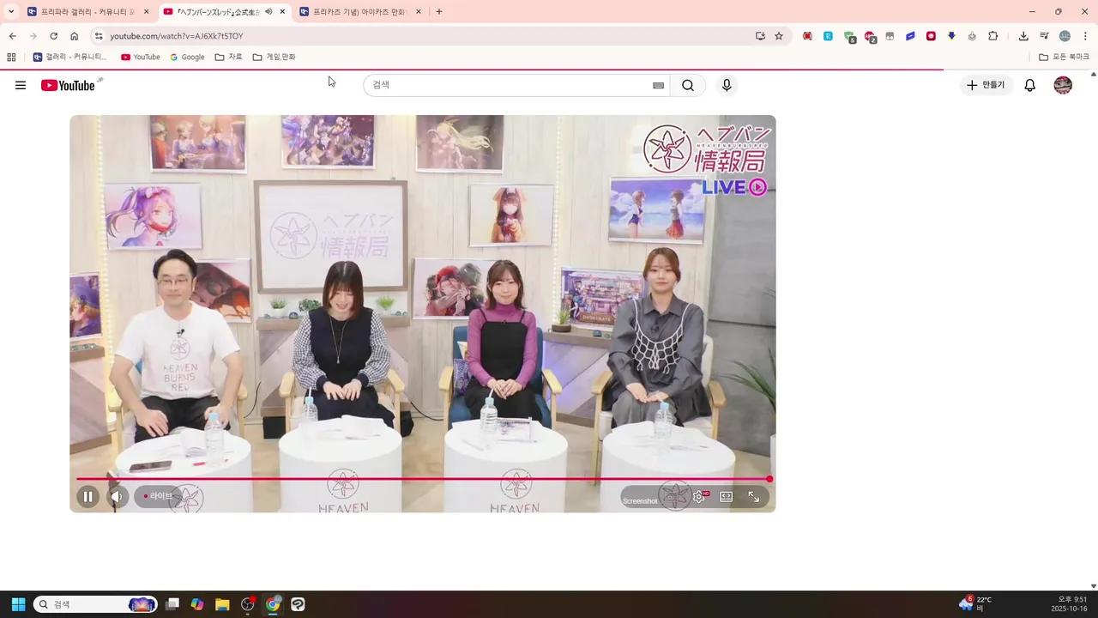The image size is (1098, 618).
Task: Start voice search with the microphone
Action: (x=727, y=85)
